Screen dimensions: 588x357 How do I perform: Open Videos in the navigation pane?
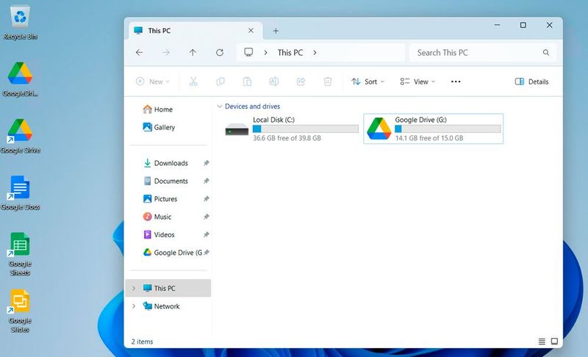[159, 234]
